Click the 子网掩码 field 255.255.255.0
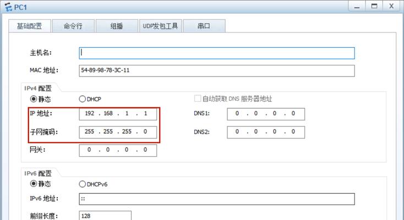 coord(118,132)
